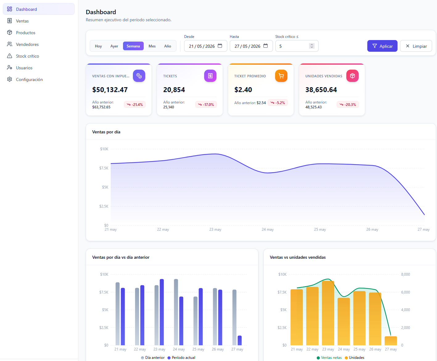Click the Ventas receipt icon in sidebar
The image size is (437, 361).
pyautogui.click(x=10, y=21)
